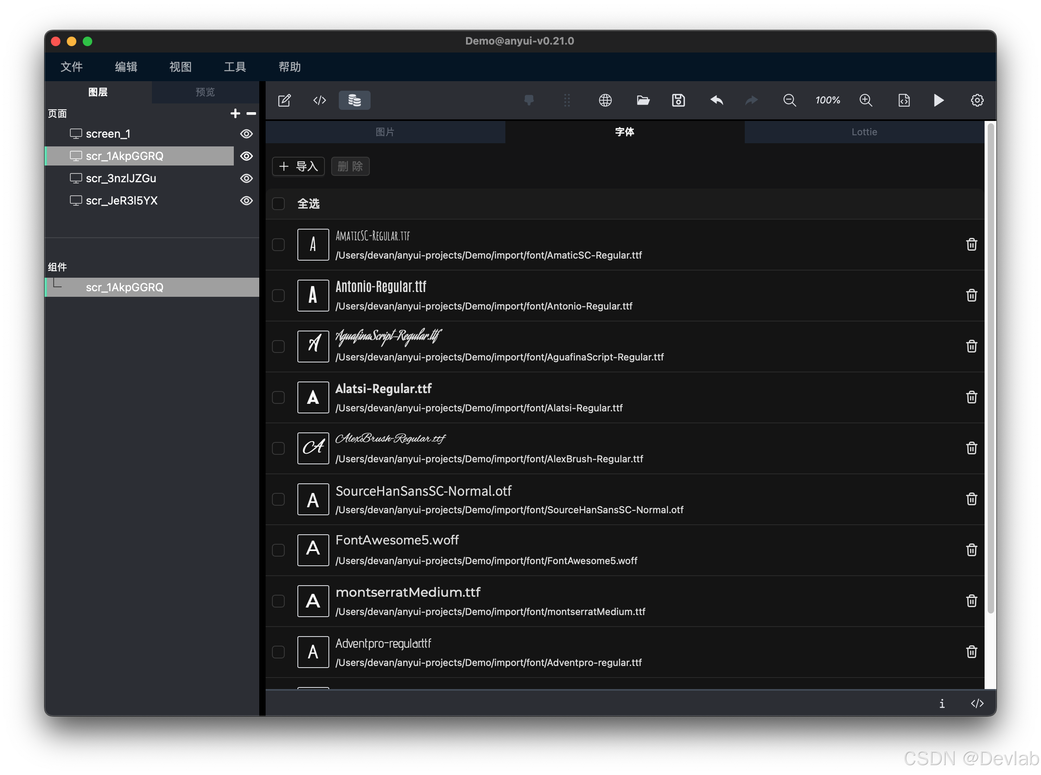
Task: Toggle visibility of scr_3nzlJZGu
Action: click(x=247, y=178)
